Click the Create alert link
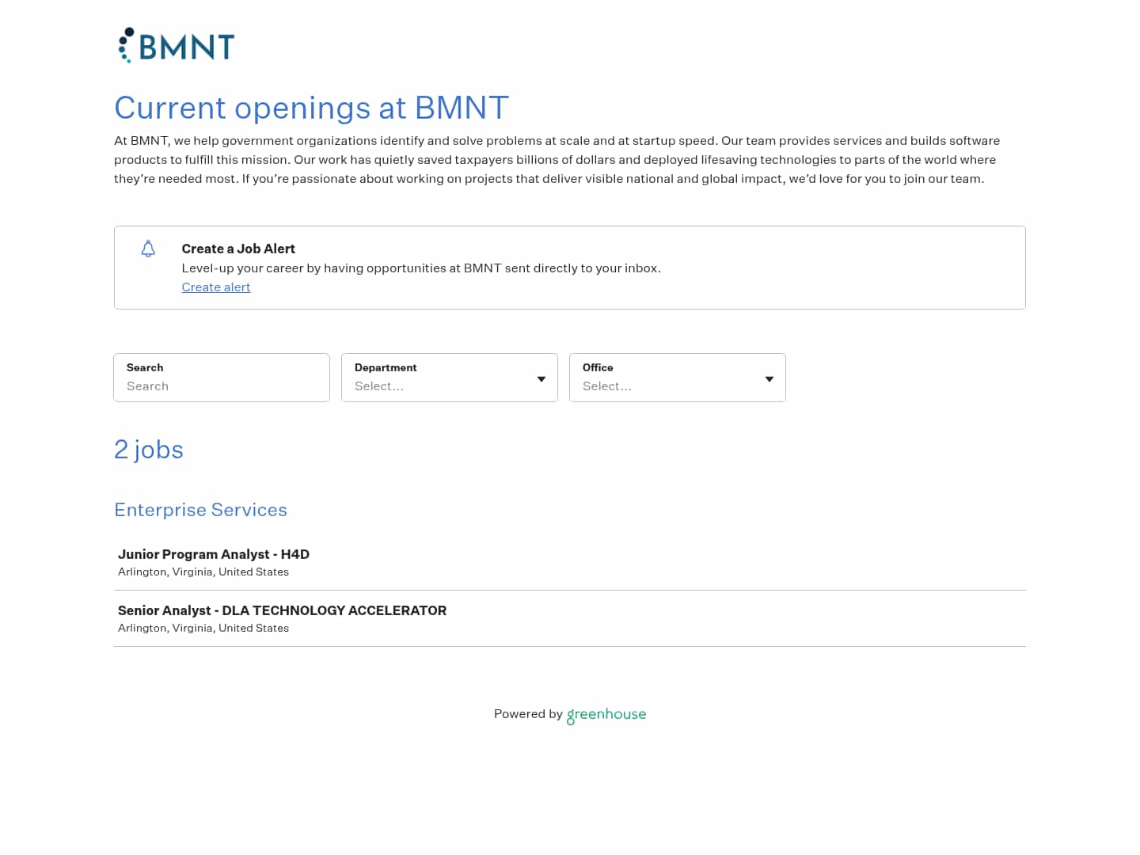This screenshot has height=855, width=1140. (x=215, y=287)
